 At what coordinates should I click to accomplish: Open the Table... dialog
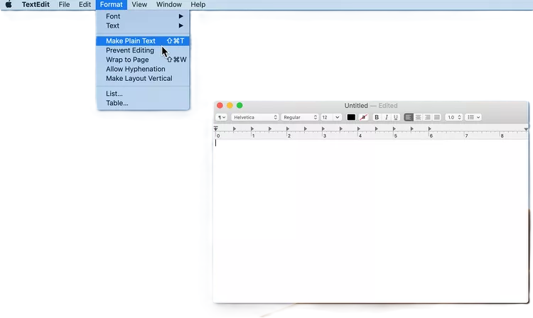[143, 103]
